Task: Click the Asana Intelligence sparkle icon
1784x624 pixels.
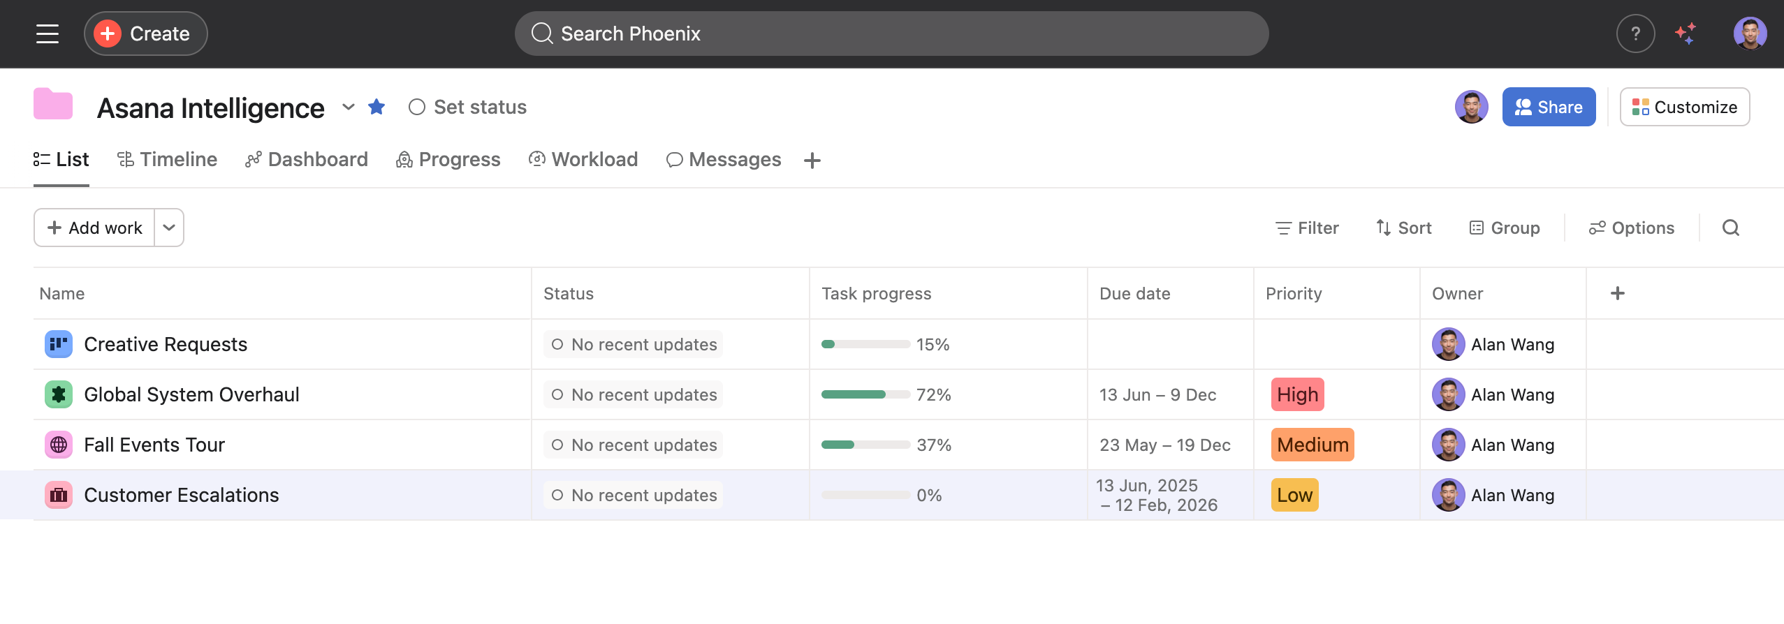Action: (x=1686, y=34)
